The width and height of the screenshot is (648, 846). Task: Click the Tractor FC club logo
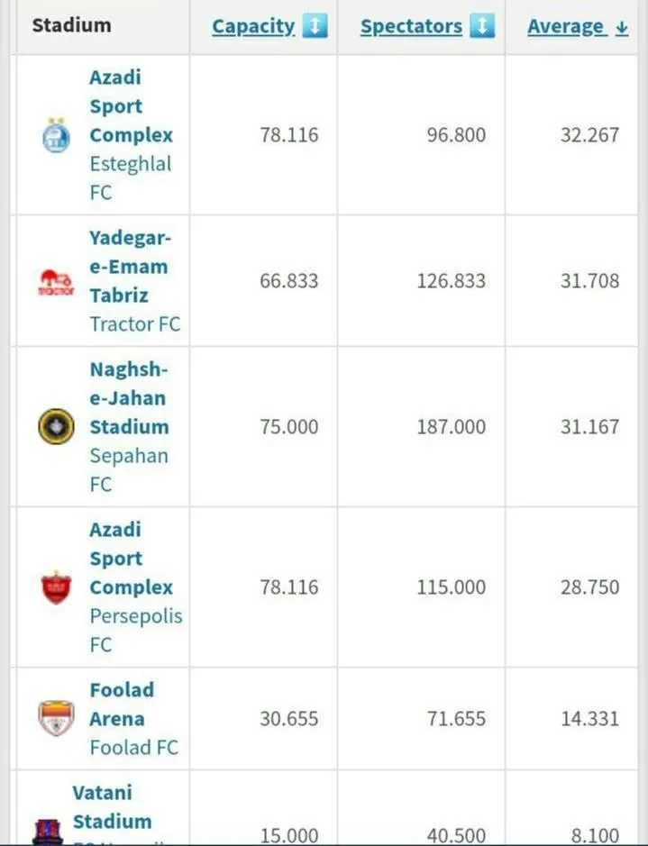56,282
